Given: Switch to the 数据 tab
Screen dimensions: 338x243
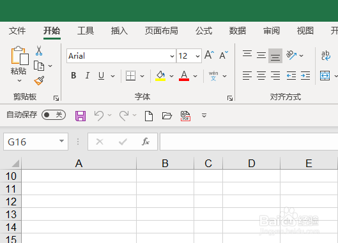Looking at the screenshot, I should 238,31.
